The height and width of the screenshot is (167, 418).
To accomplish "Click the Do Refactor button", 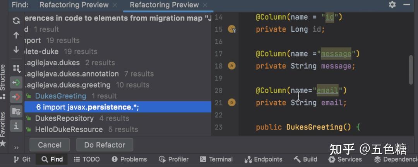I will [x=105, y=145].
